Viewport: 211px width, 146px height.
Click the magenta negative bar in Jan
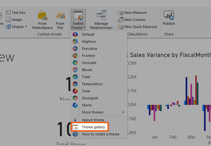tap(154, 113)
